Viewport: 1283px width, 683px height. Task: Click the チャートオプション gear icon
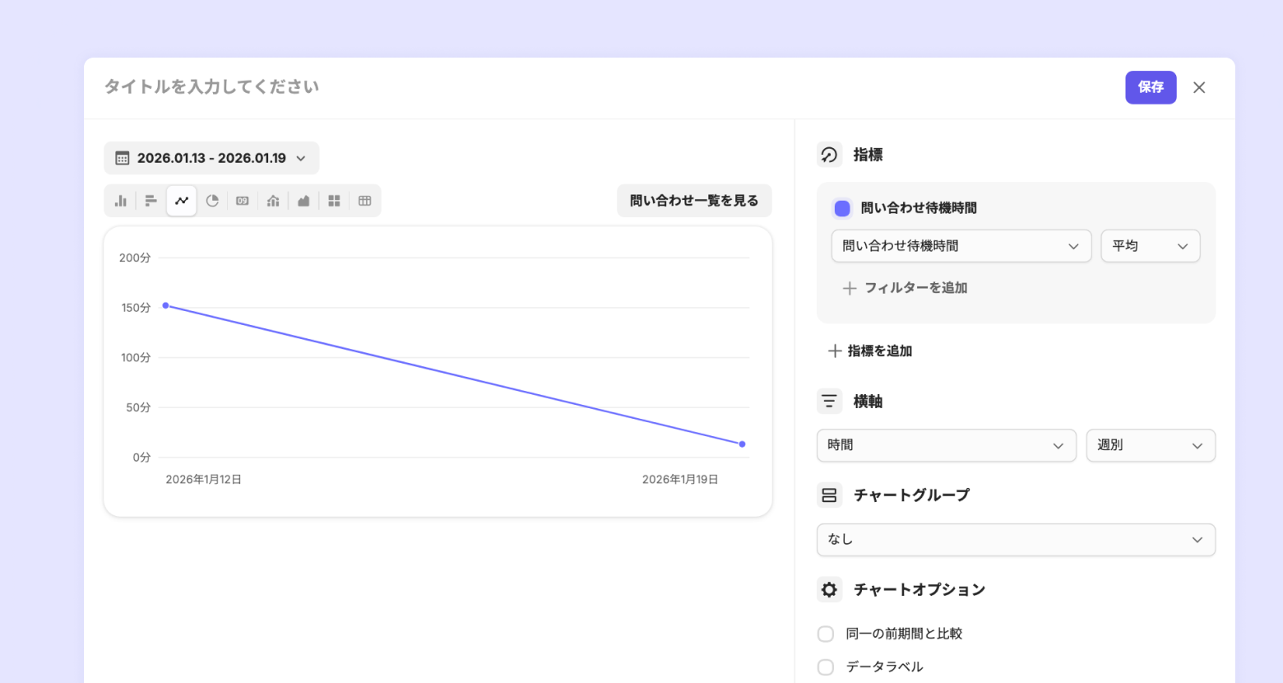(829, 590)
